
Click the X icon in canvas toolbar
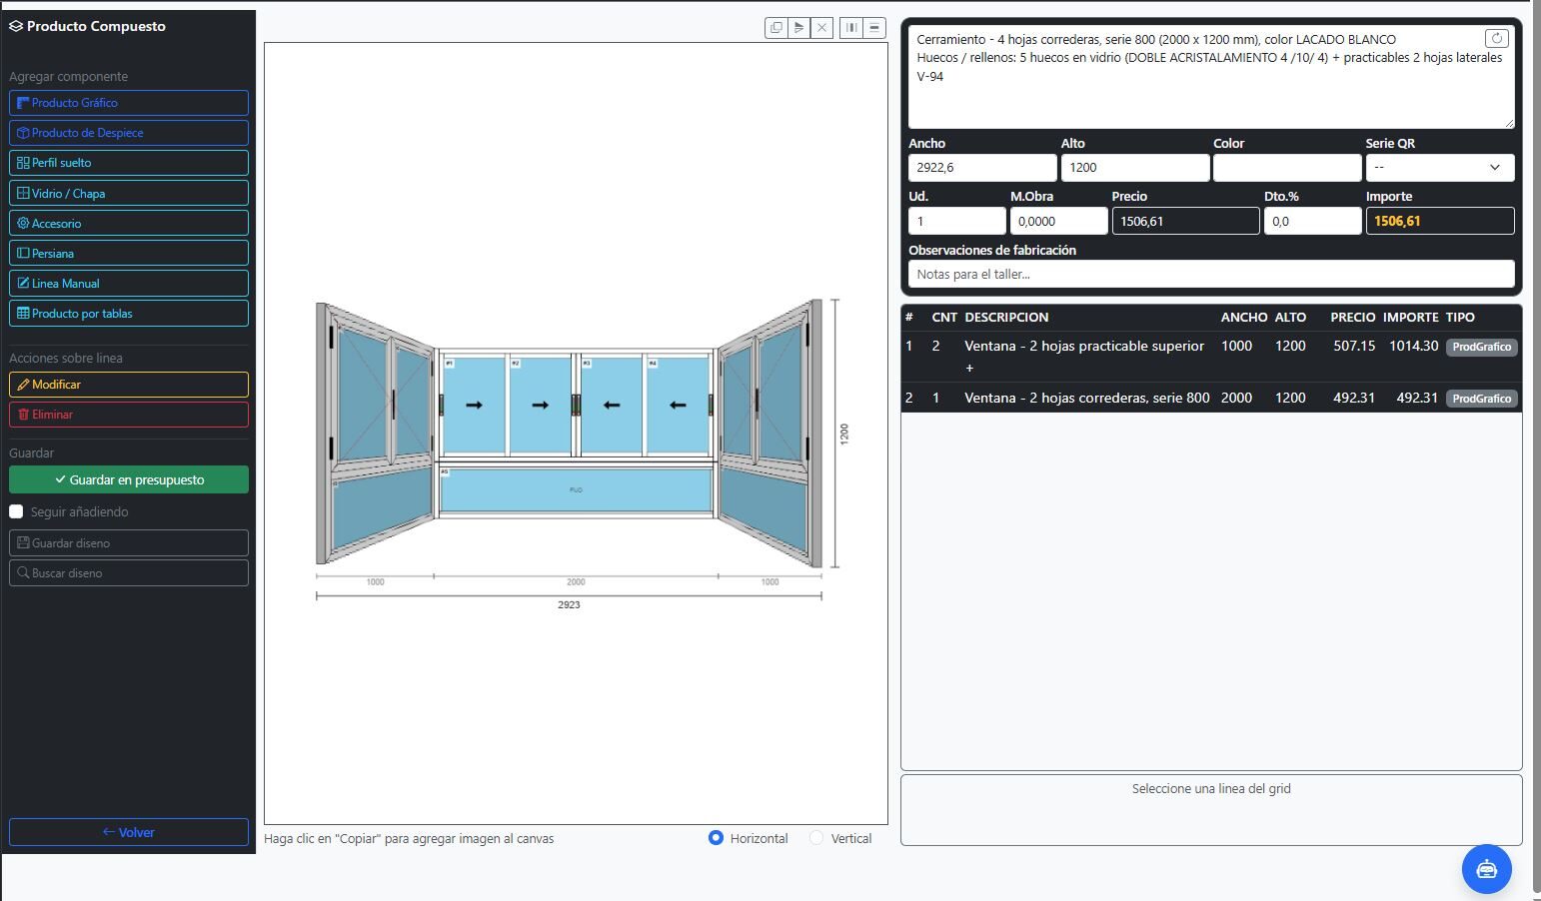pyautogui.click(x=821, y=28)
